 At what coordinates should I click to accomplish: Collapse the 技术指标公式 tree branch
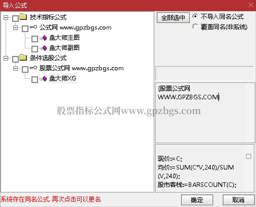(5, 18)
